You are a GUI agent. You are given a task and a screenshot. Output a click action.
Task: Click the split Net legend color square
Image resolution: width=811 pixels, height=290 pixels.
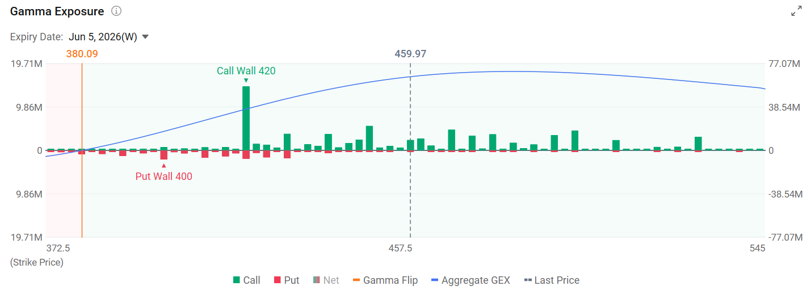tap(317, 280)
